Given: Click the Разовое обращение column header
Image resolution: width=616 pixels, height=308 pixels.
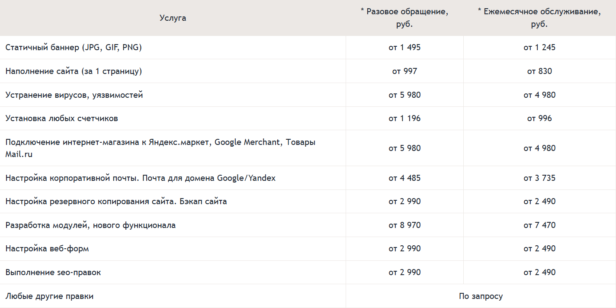Looking at the screenshot, I should [x=404, y=18].
